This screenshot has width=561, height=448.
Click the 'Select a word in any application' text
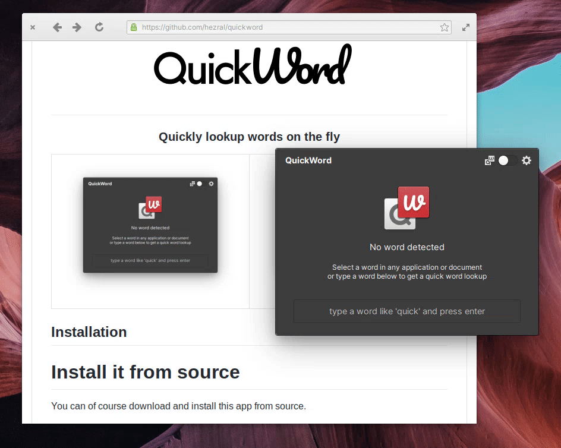[x=407, y=272]
